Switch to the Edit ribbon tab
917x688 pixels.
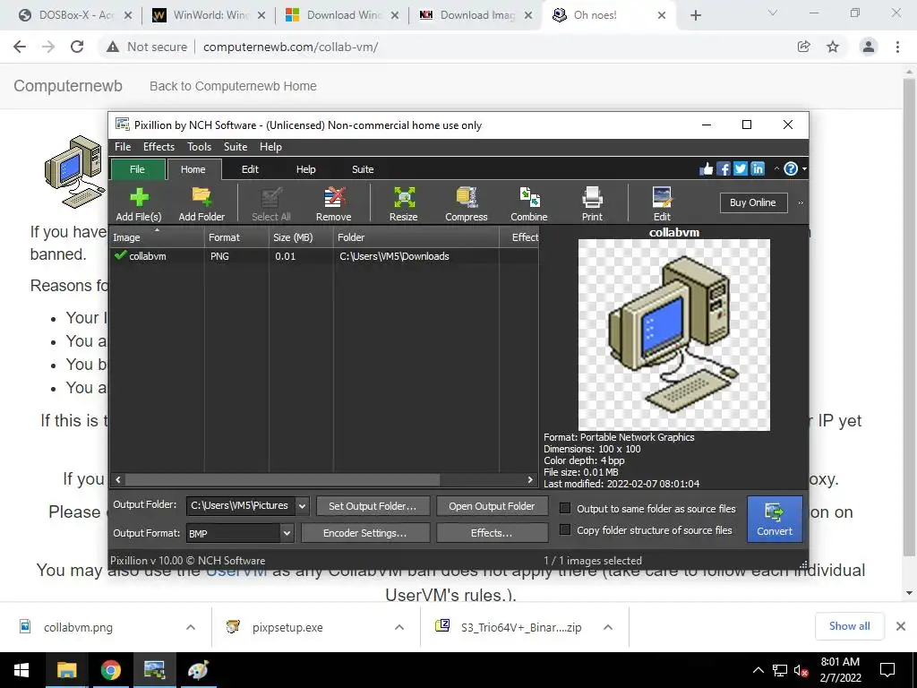coord(250,169)
